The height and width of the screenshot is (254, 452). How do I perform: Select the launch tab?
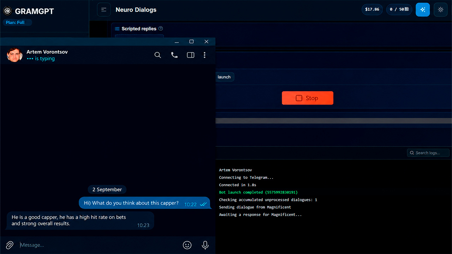coord(224,77)
